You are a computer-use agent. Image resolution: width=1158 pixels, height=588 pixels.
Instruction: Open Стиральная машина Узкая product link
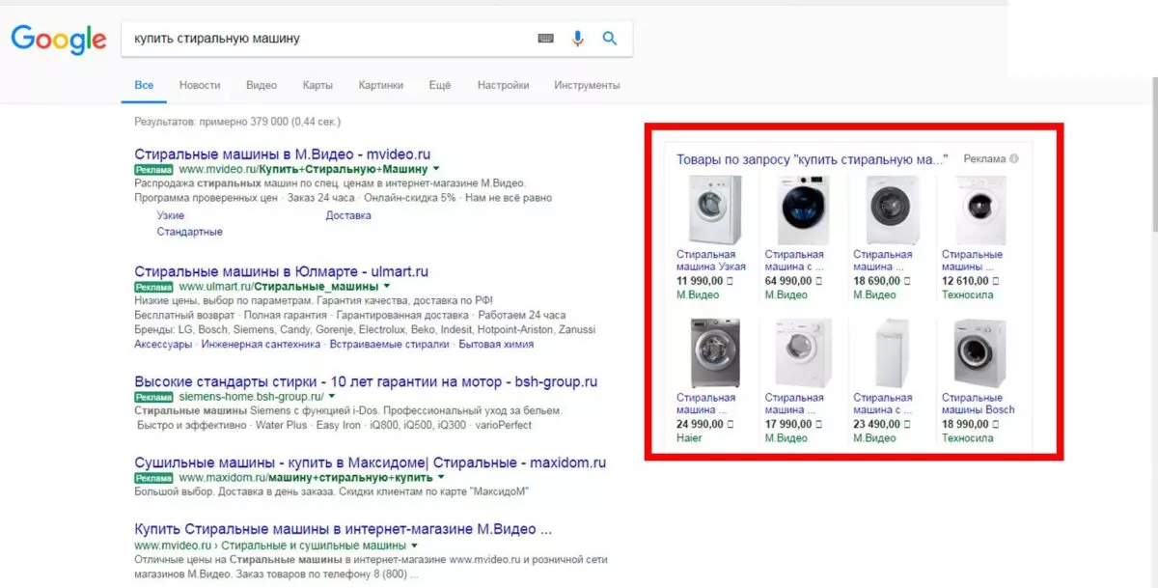pyautogui.click(x=711, y=261)
